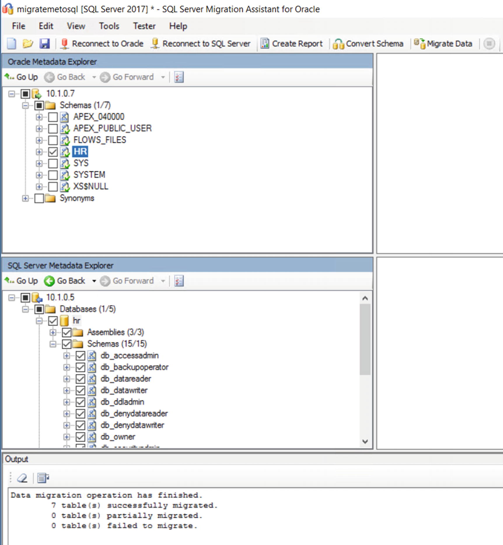Uncheck the HR schema checkbox
Screen dimensions: 503x545
click(53, 152)
